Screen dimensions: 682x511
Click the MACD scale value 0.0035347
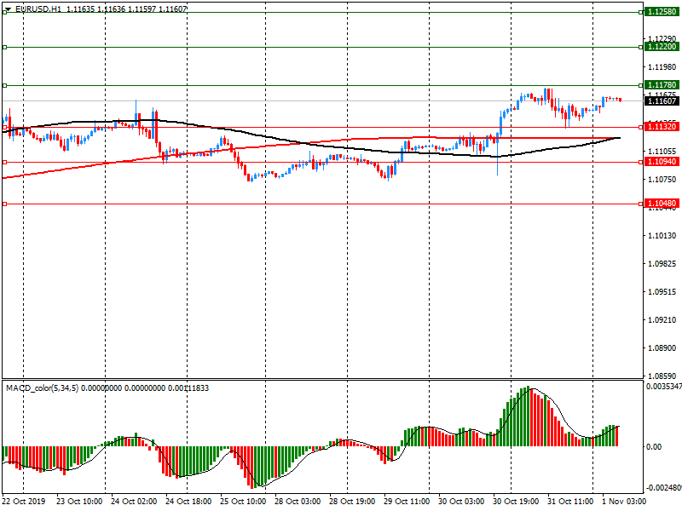point(663,386)
